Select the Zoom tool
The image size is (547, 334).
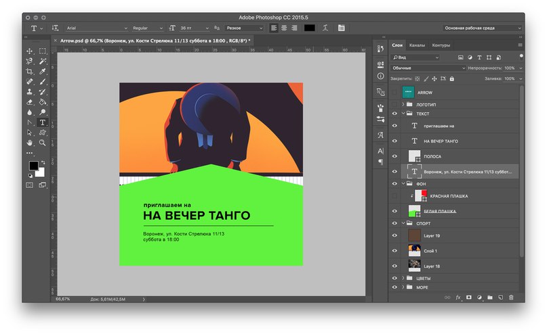click(42, 143)
